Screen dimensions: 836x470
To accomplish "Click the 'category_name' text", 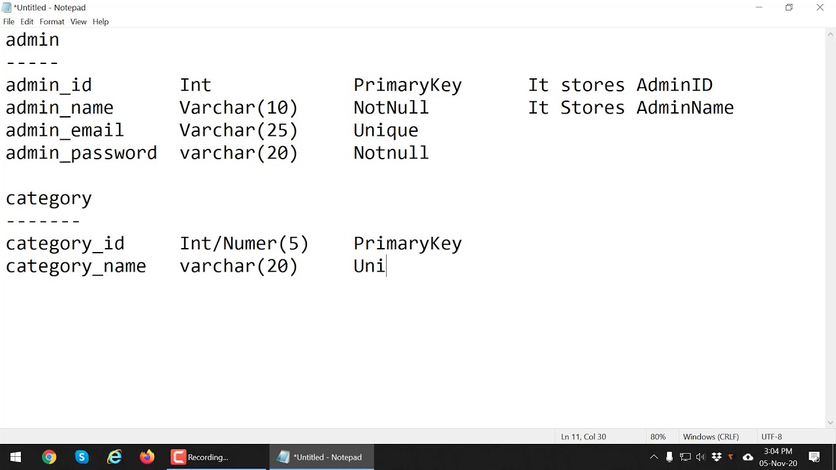I will click(76, 266).
